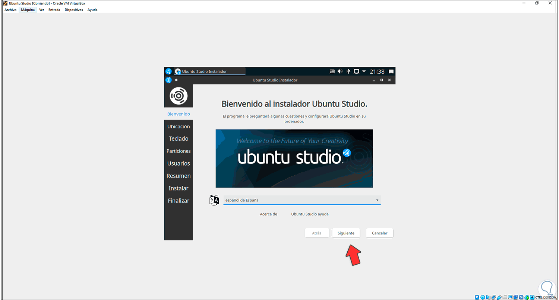
Task: Click the Atrás button
Action: tap(316, 233)
